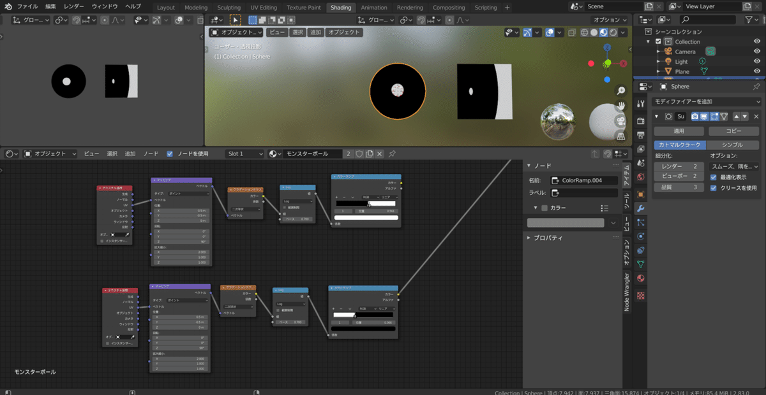Click the 適用 button
This screenshot has height=395, width=766.
coord(680,131)
